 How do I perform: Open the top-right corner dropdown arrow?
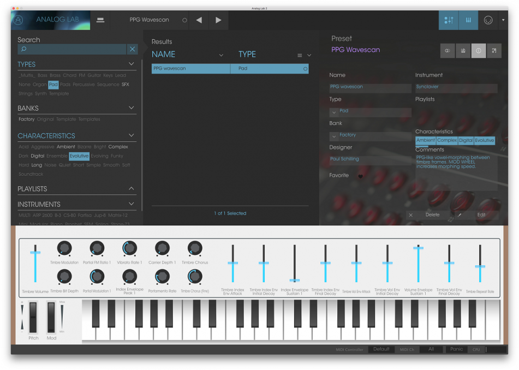[x=503, y=20]
